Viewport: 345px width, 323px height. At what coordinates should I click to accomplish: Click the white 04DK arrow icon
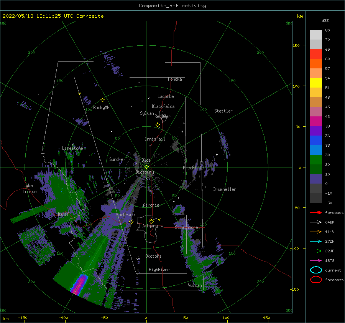(316, 222)
